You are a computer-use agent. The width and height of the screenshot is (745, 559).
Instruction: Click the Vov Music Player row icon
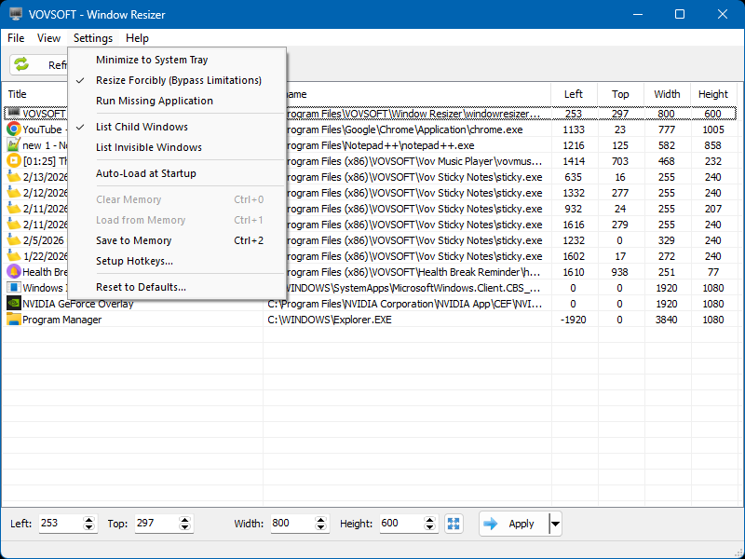pyautogui.click(x=13, y=161)
